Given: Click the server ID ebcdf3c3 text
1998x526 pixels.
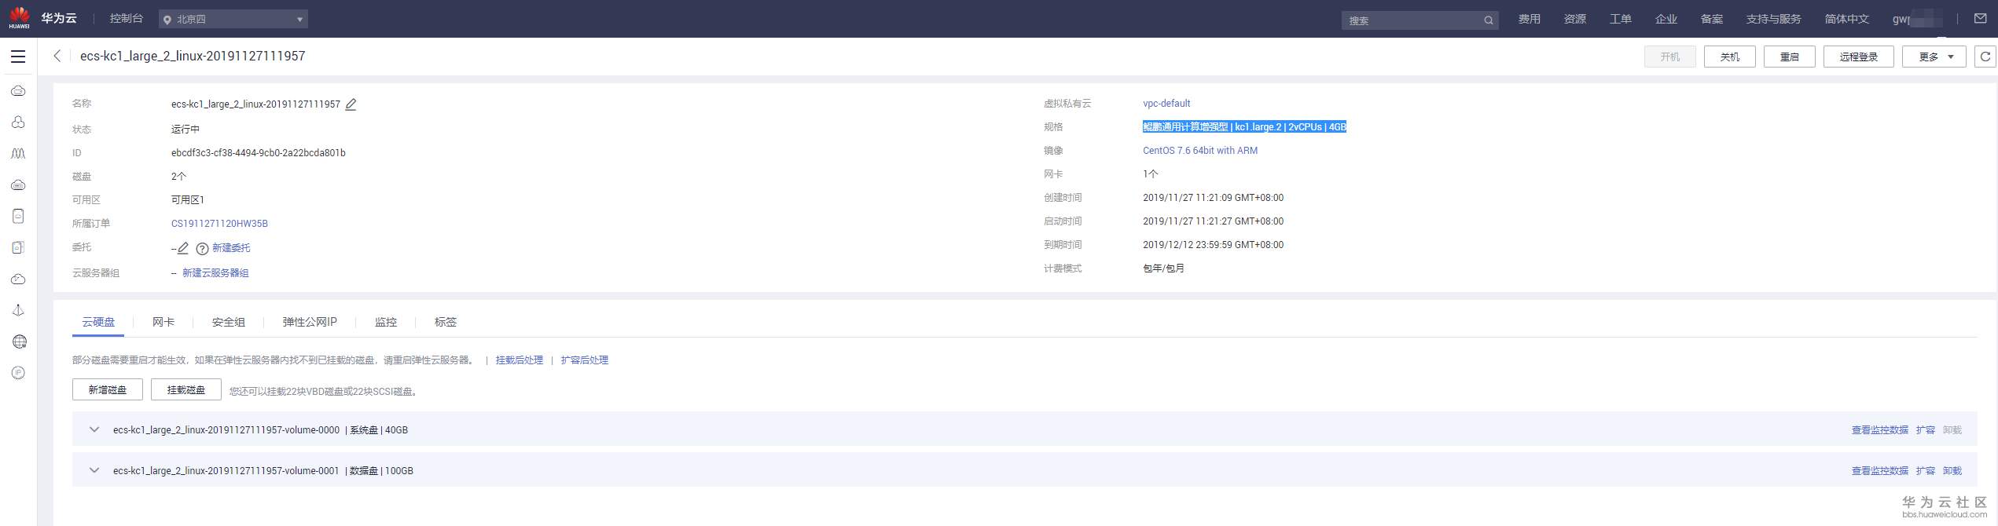Looking at the screenshot, I should click(259, 153).
